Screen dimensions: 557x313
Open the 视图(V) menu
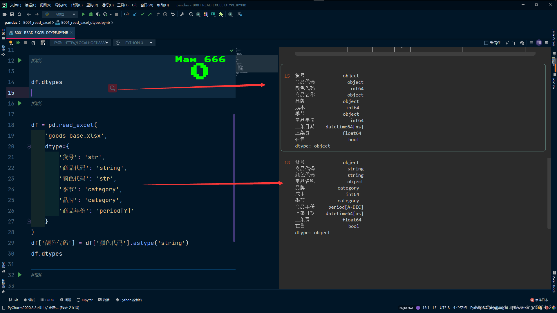(x=45, y=5)
